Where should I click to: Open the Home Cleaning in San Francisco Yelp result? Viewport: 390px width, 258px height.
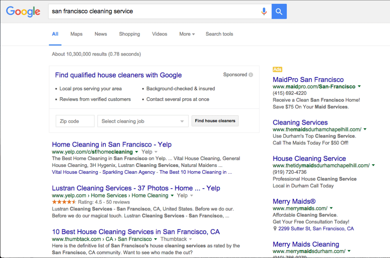112,144
